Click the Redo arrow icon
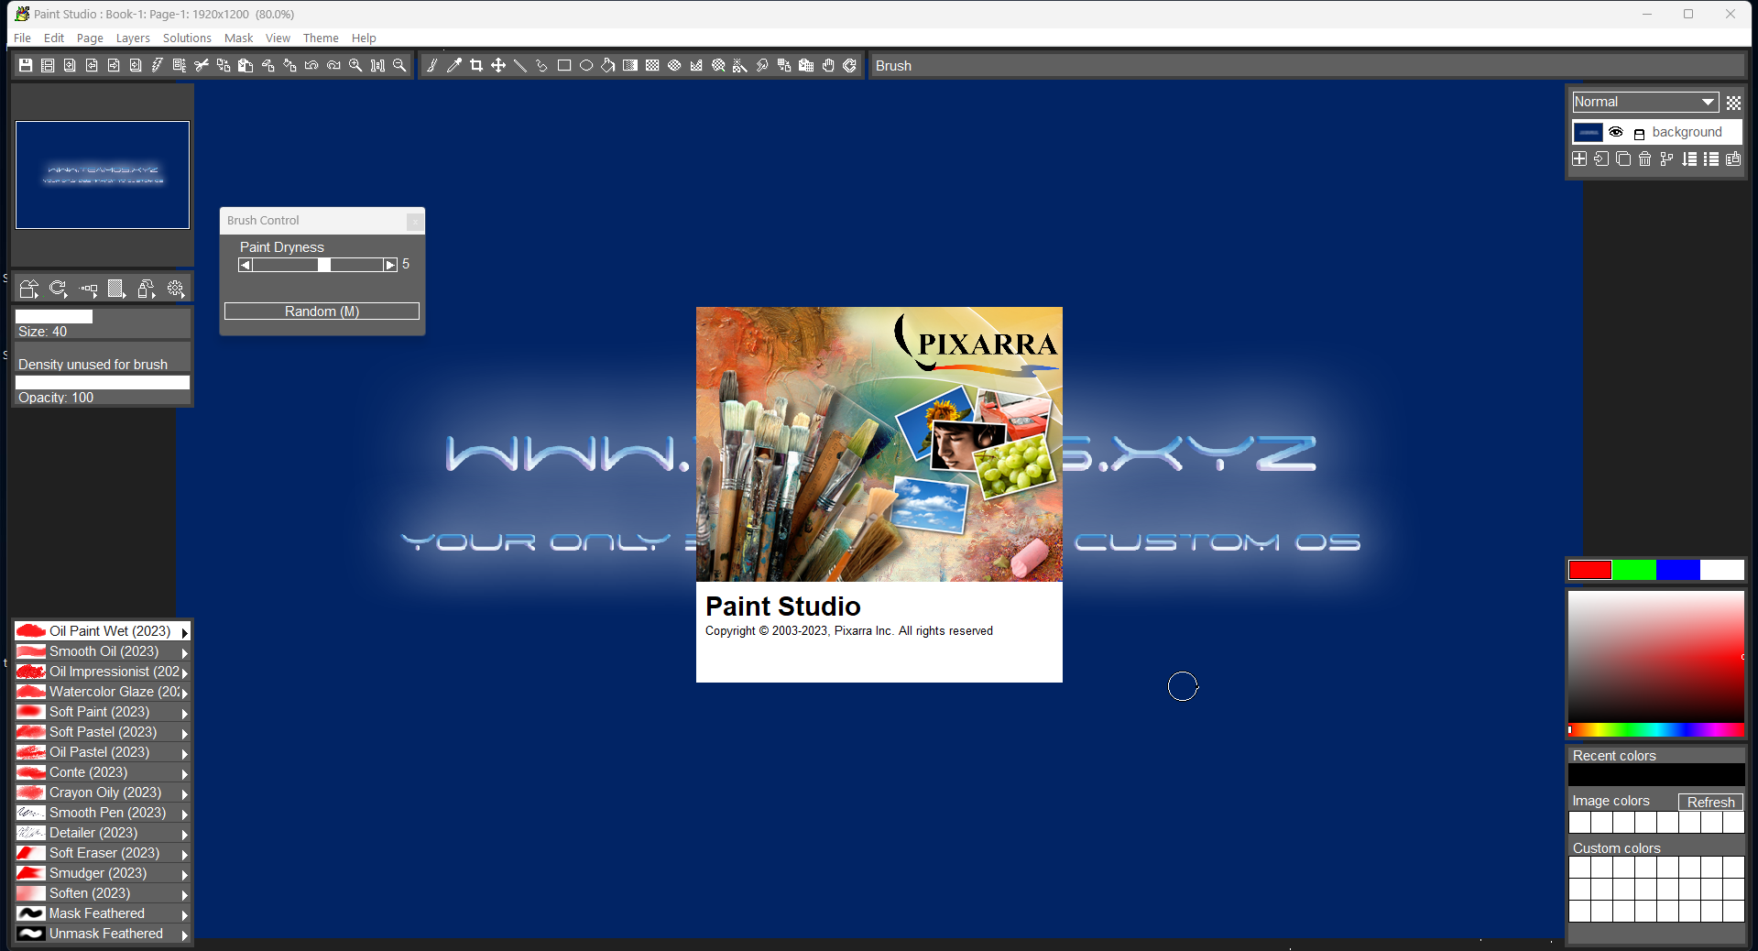The image size is (1758, 951). [x=333, y=65]
